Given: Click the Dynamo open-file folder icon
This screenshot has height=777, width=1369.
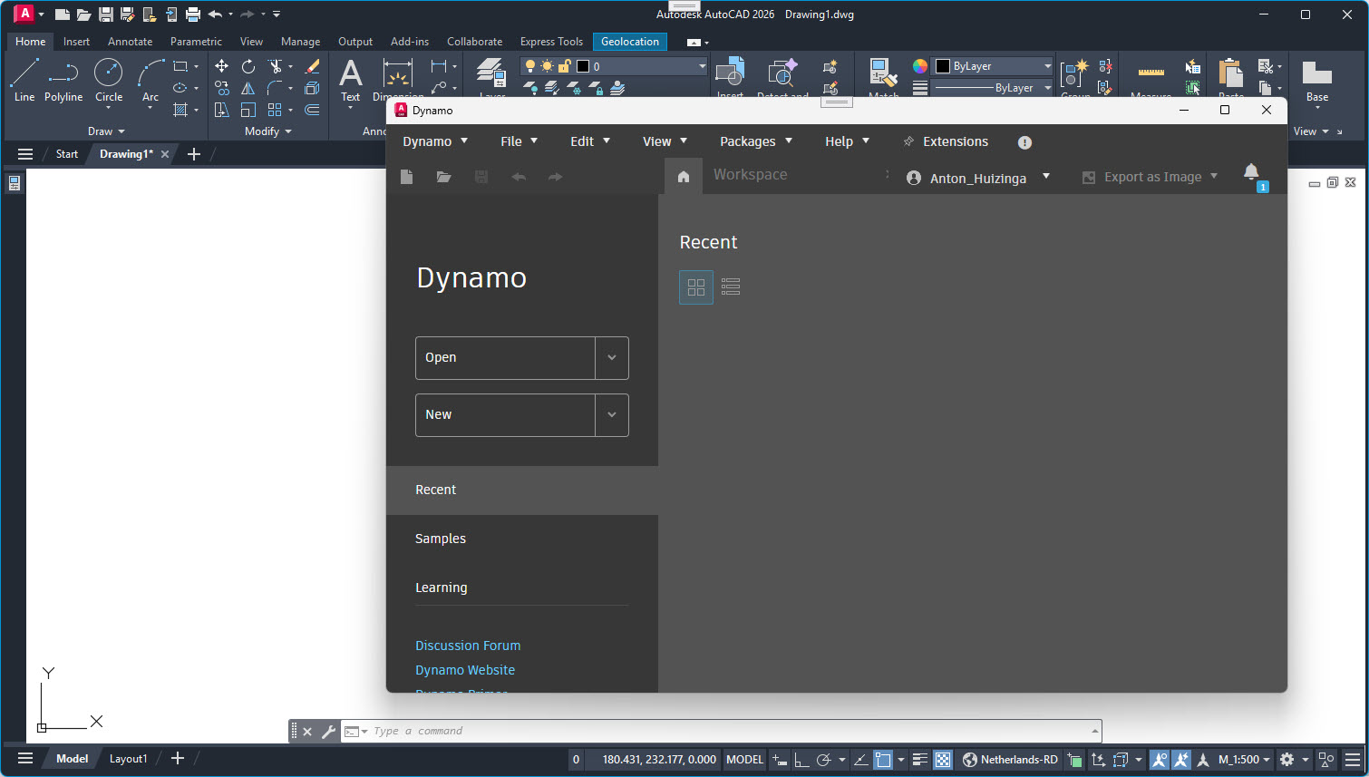Looking at the screenshot, I should point(443,177).
